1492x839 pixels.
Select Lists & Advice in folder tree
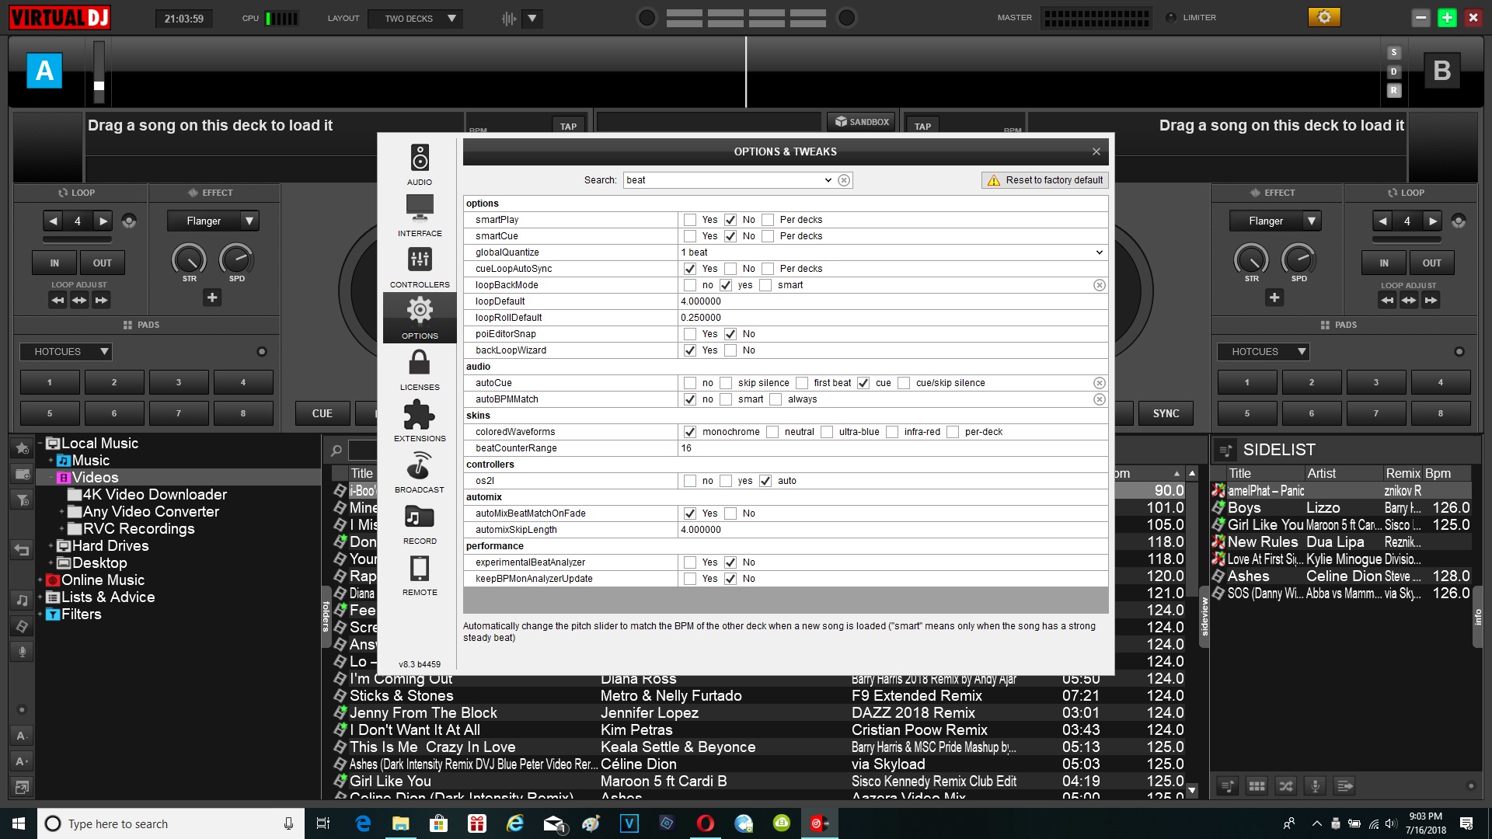[x=107, y=597]
